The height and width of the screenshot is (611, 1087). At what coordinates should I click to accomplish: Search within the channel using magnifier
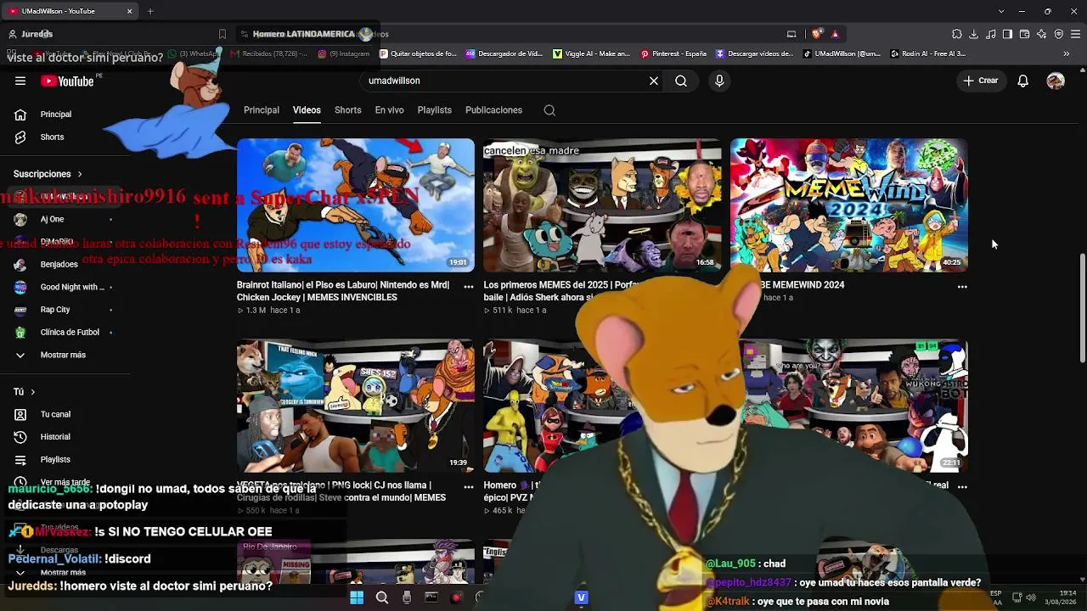click(549, 110)
